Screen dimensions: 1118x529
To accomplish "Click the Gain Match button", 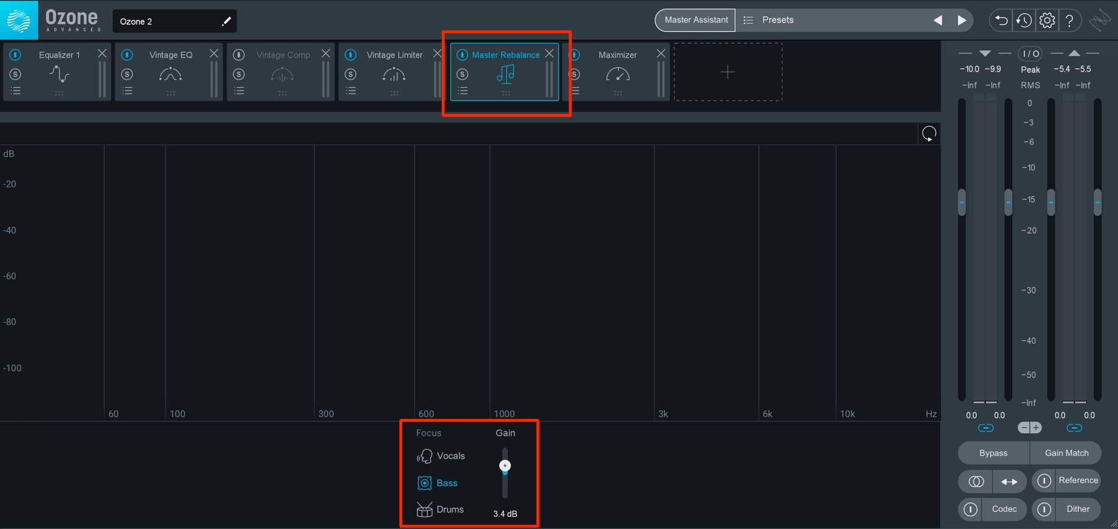I will click(x=1067, y=453).
